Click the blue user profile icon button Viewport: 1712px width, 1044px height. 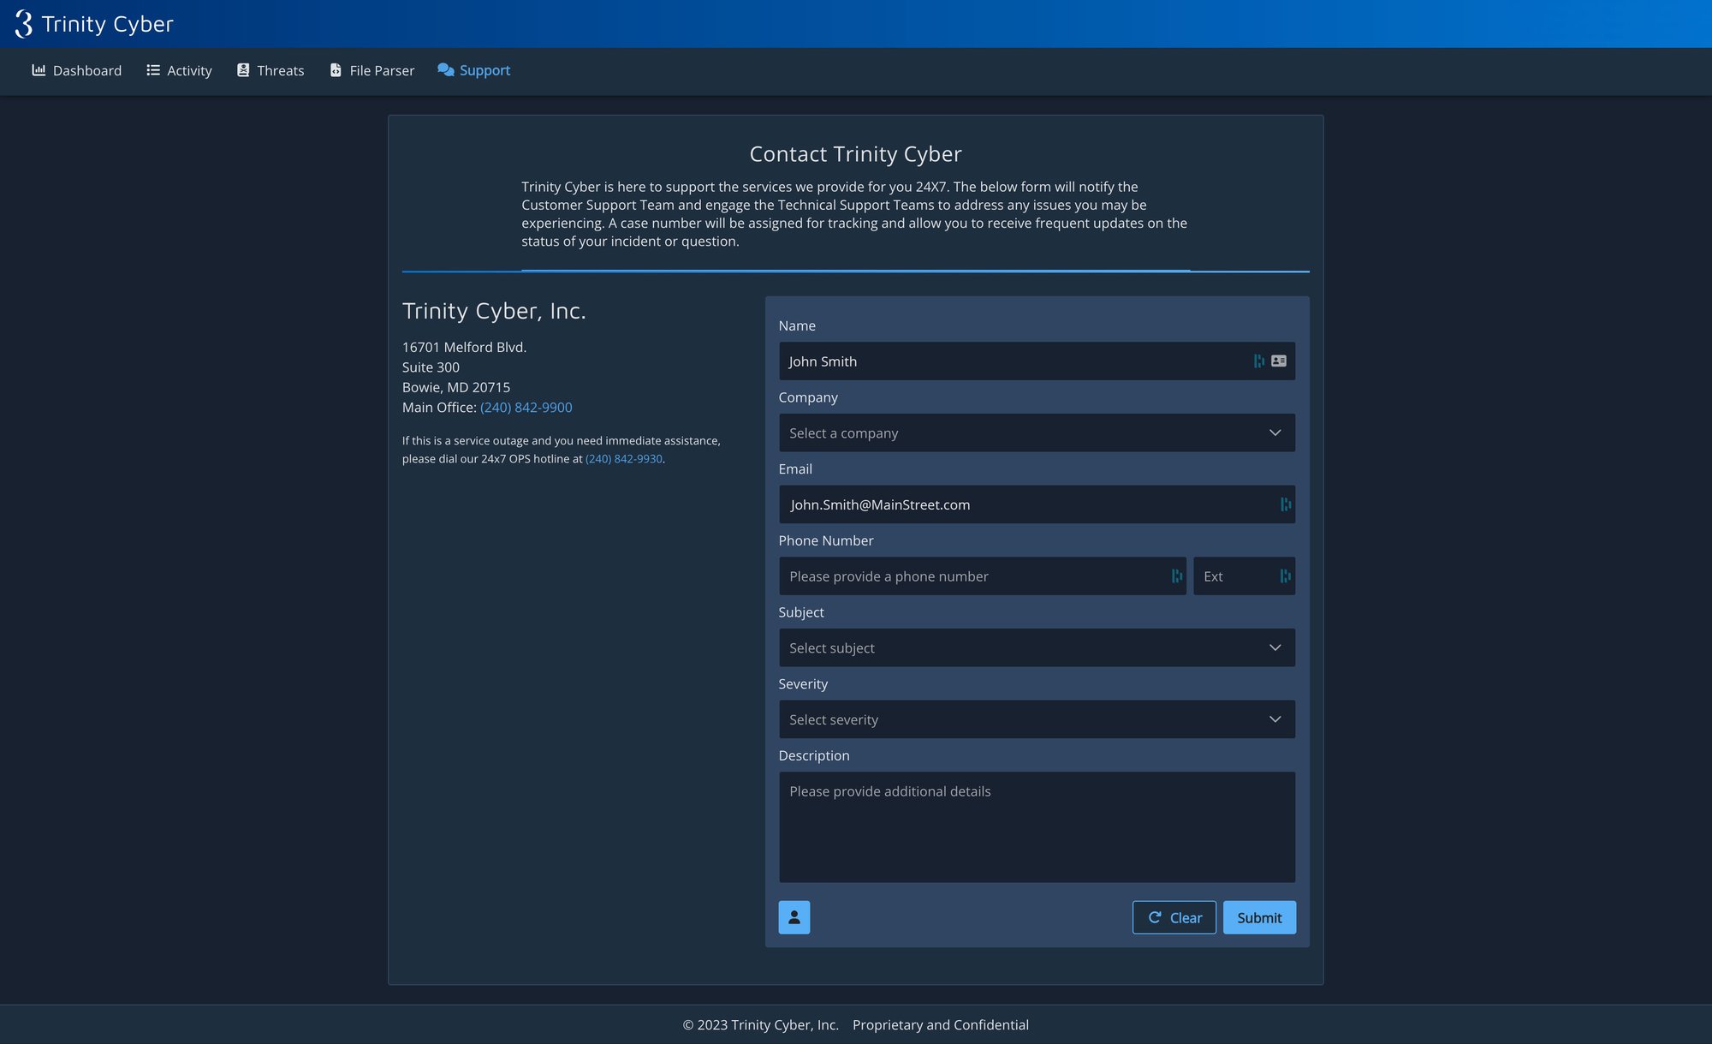point(794,917)
